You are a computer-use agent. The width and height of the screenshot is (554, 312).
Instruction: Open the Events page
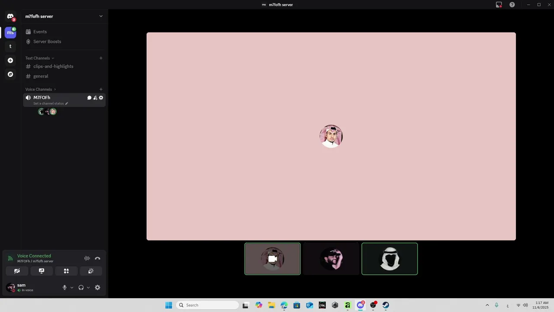tap(64, 32)
